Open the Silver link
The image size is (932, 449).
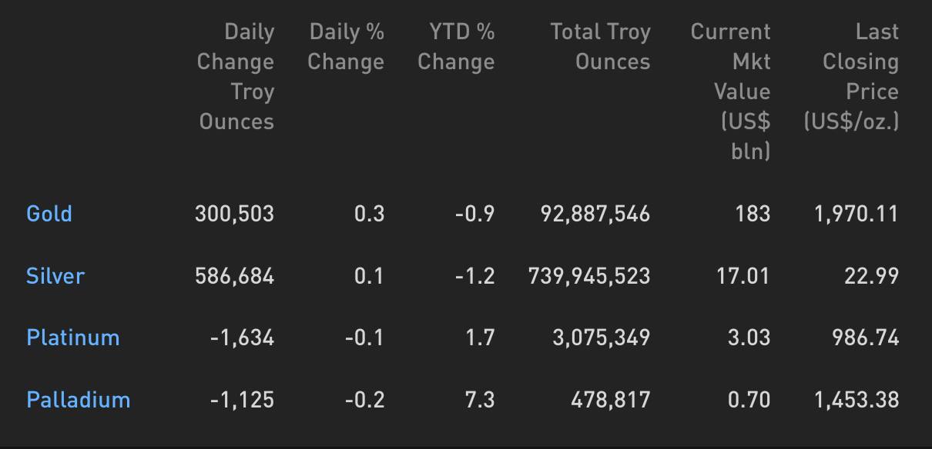coord(55,276)
